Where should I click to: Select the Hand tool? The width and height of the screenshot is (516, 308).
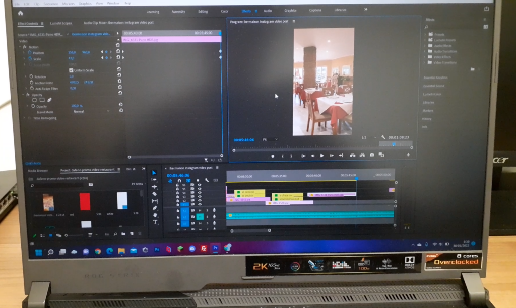pos(155,215)
